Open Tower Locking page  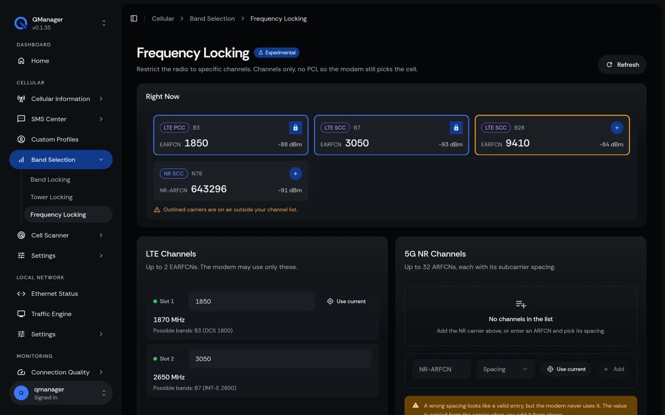click(x=52, y=197)
